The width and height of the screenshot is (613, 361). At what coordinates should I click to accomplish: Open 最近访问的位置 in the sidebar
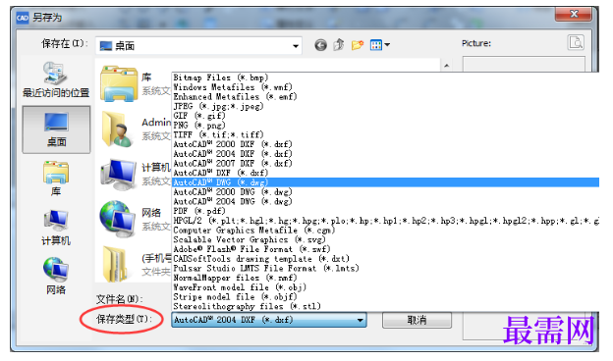pyautogui.click(x=56, y=79)
